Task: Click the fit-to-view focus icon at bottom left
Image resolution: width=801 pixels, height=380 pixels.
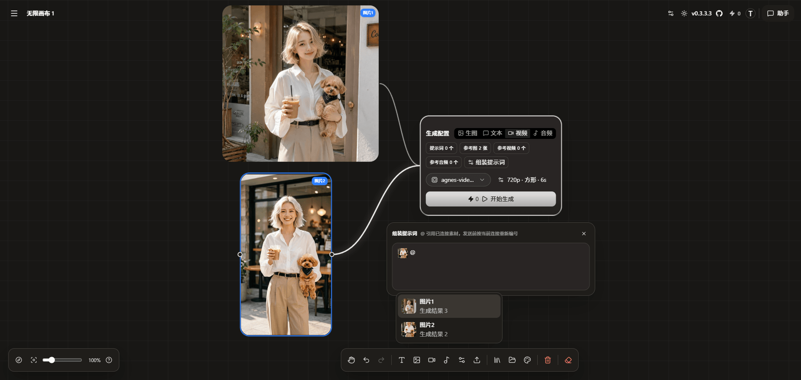Action: tap(34, 360)
